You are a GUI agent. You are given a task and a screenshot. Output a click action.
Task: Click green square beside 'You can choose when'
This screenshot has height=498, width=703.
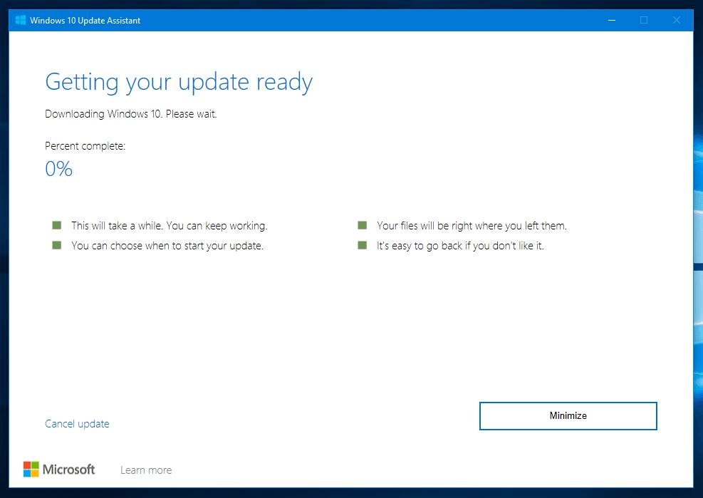[x=57, y=245]
